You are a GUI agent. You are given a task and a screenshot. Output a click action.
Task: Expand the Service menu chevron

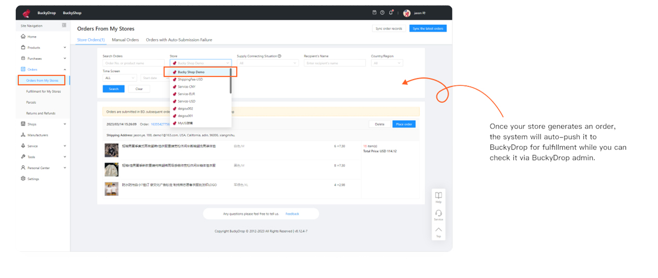pyautogui.click(x=65, y=146)
